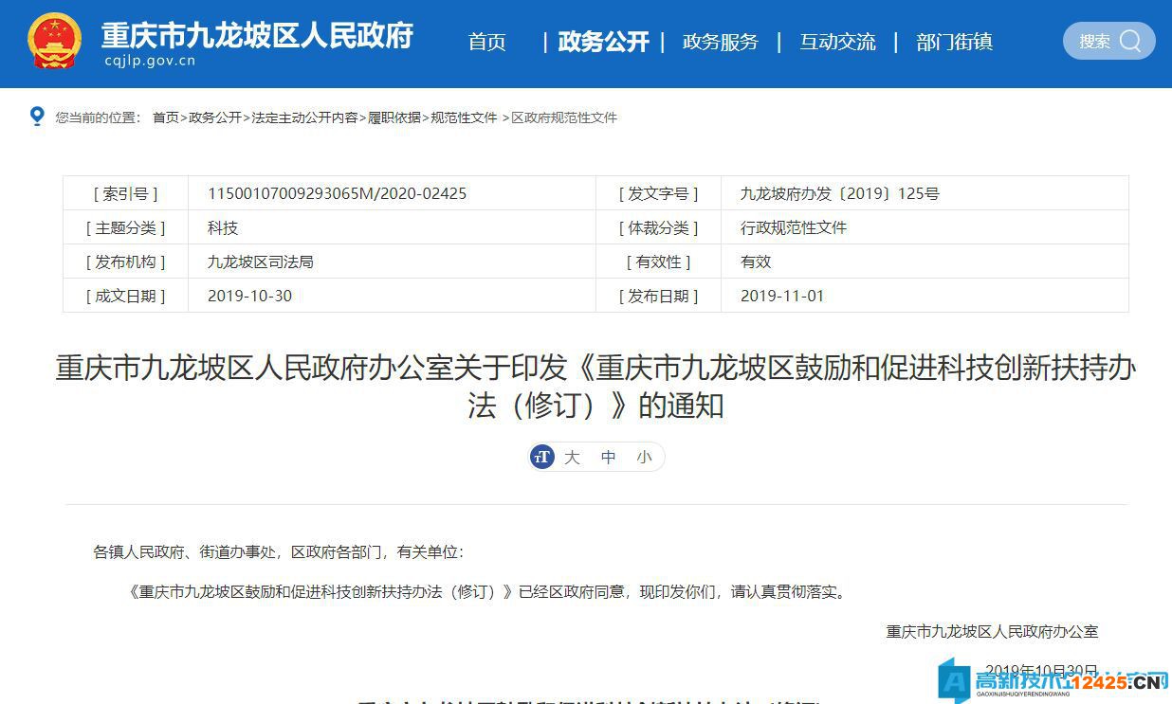Viewport: 1172px width, 704px height.
Task: Select 大 to enlarge article text
Action: pos(571,457)
